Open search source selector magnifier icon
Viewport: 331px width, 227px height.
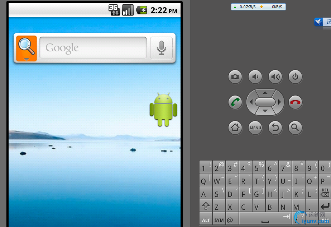coord(27,48)
